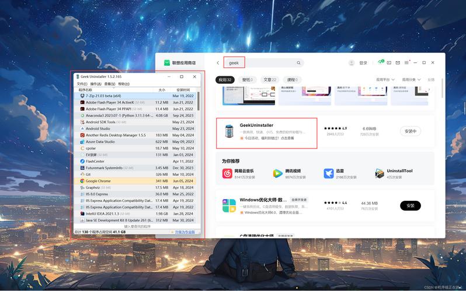Image resolution: width=466 pixels, height=291 pixels.
Task: Click the Tencent Video app icon
Action: click(277, 173)
